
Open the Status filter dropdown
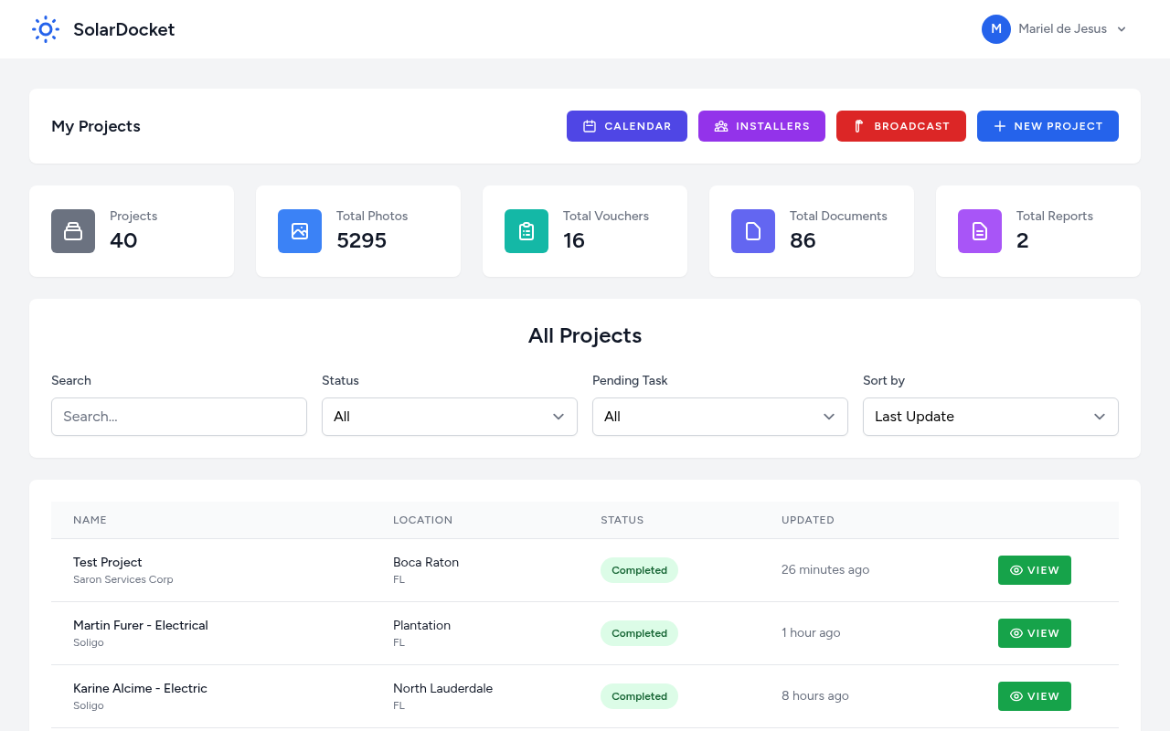pos(449,417)
